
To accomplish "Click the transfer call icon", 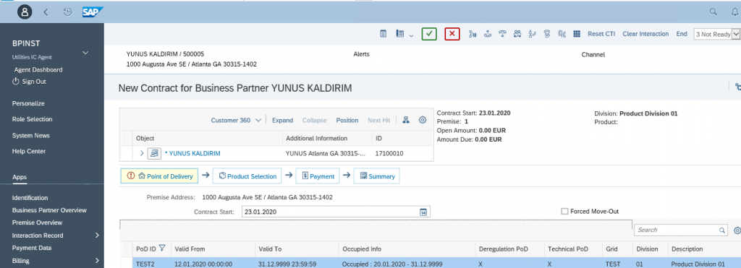I will (x=533, y=34).
